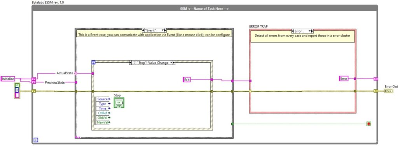Click the Error case selector input terminal
The image size is (398, 146).
point(250,91)
